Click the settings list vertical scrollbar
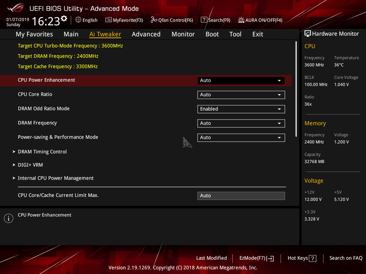Image resolution: width=366 pixels, height=274 pixels. click(296, 89)
